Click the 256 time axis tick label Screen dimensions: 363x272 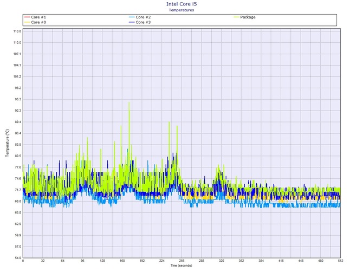[181, 261]
